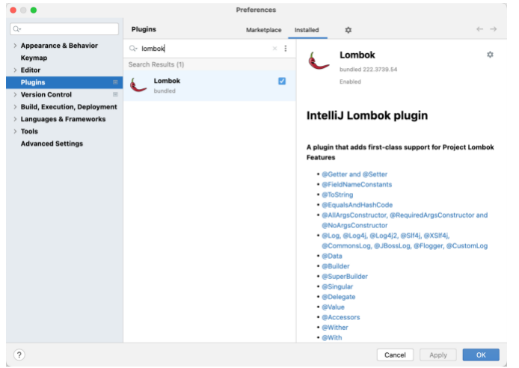Open the @FieldNameConstants link
Viewport: 519px width, 368px height.
point(357,184)
